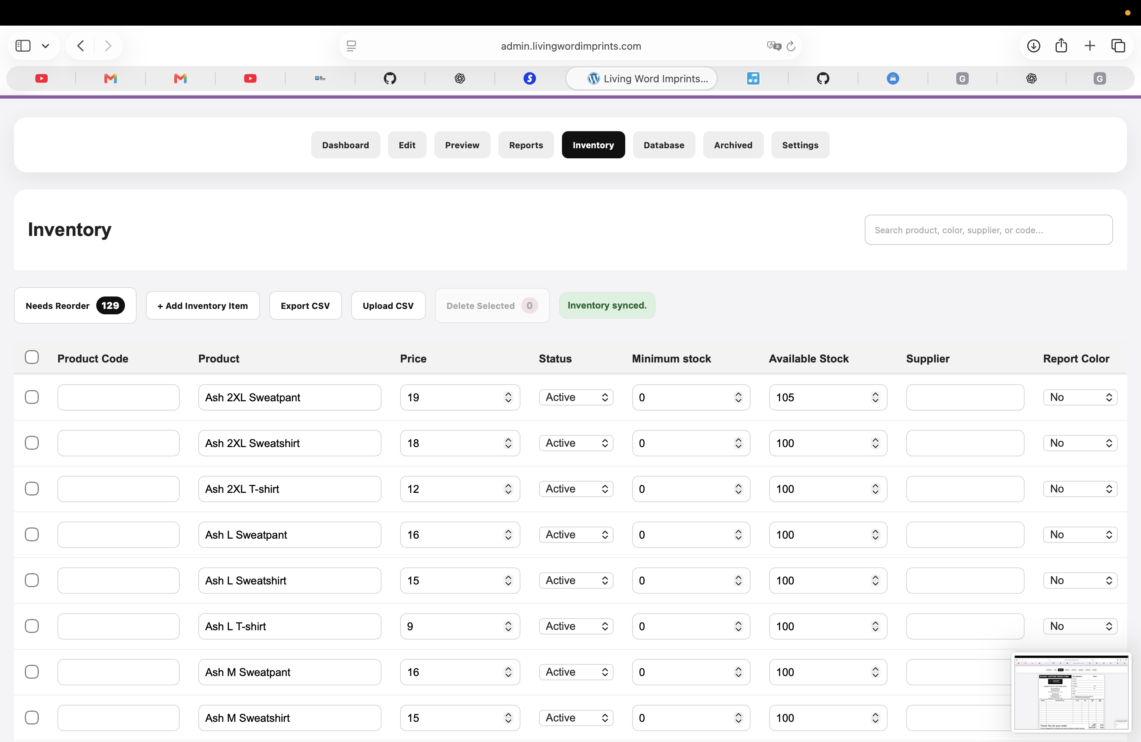Click the address bar URL
The height and width of the screenshot is (742, 1141).
click(x=570, y=46)
